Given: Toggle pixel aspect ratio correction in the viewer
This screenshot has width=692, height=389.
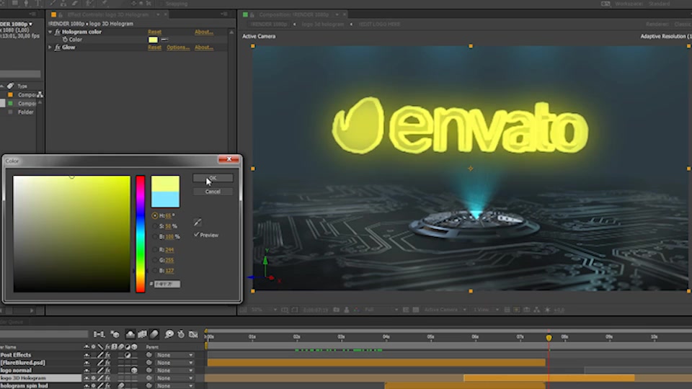Looking at the screenshot, I should click(x=507, y=310).
